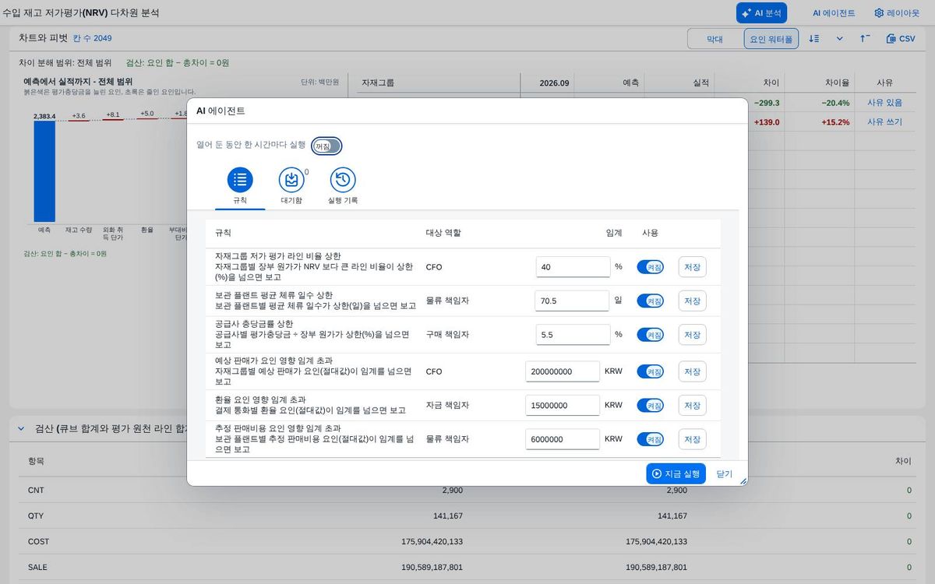
Task: Click 저장 for the 보관 플랜트 체류 일수 rule
Action: tap(693, 301)
